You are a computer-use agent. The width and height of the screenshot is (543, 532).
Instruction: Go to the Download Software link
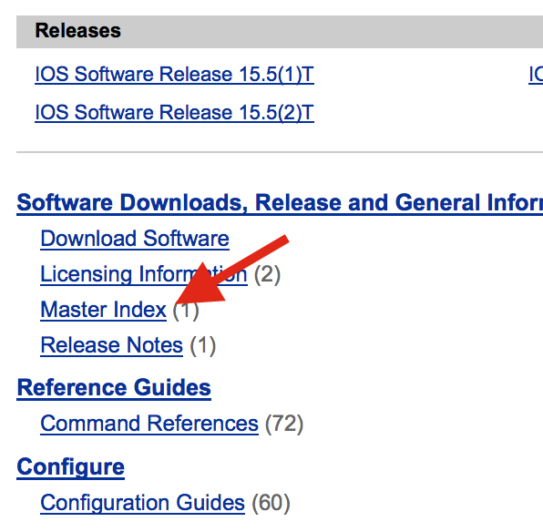135,239
